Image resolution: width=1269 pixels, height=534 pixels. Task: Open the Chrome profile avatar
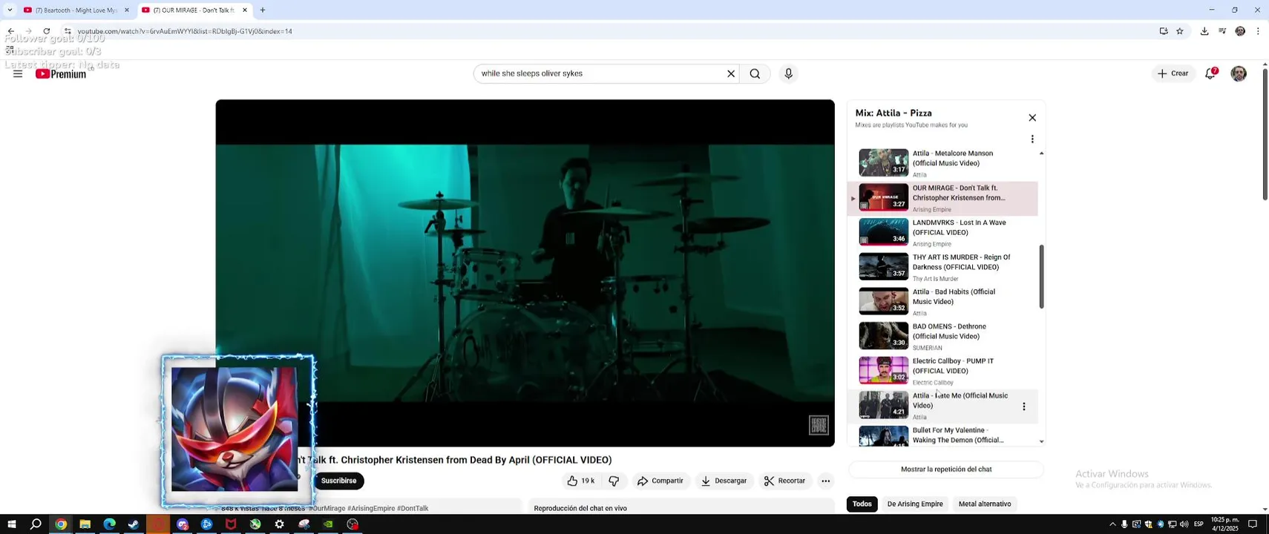point(1240,31)
